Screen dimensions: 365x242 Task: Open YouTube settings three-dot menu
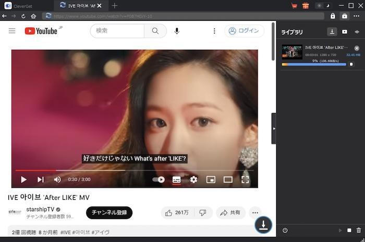[214, 31]
